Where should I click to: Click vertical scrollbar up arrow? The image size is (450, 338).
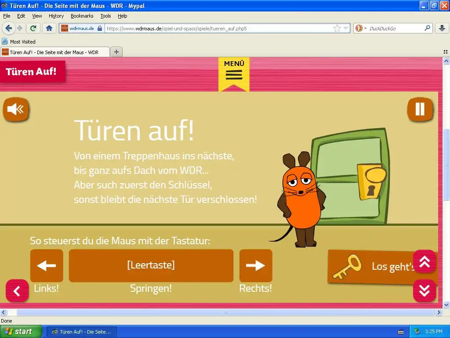pyautogui.click(x=446, y=61)
